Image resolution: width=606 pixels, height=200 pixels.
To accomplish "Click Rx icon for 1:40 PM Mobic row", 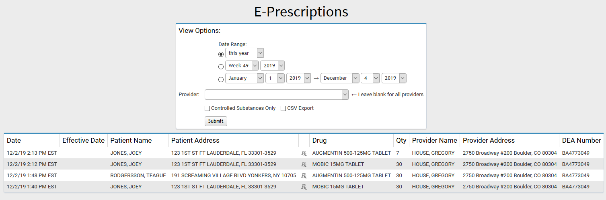I will click(x=304, y=187).
